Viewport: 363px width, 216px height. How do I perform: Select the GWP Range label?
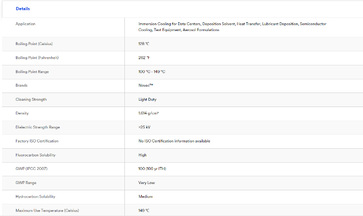[26, 183]
